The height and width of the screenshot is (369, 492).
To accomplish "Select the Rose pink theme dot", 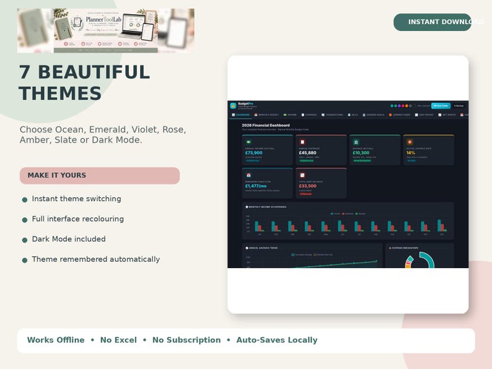I will (403, 106).
